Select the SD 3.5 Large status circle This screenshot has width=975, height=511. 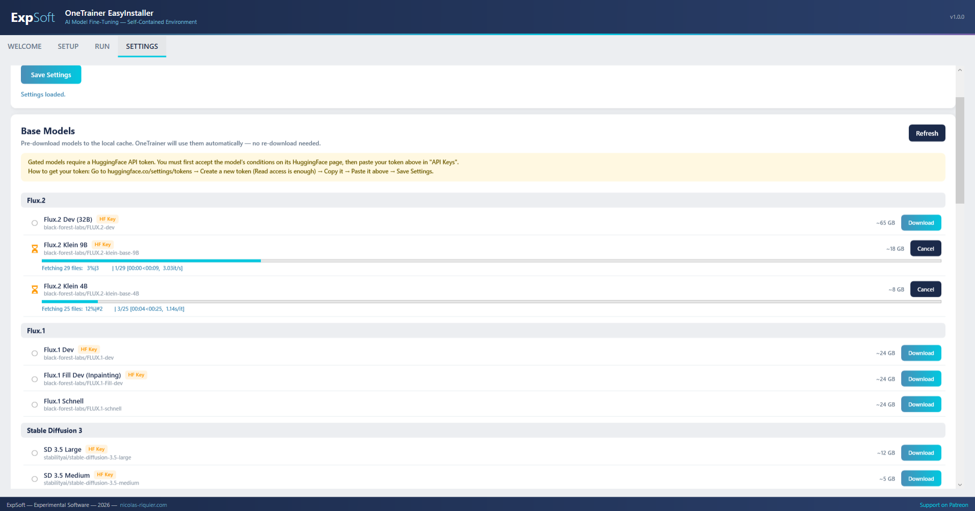(35, 453)
